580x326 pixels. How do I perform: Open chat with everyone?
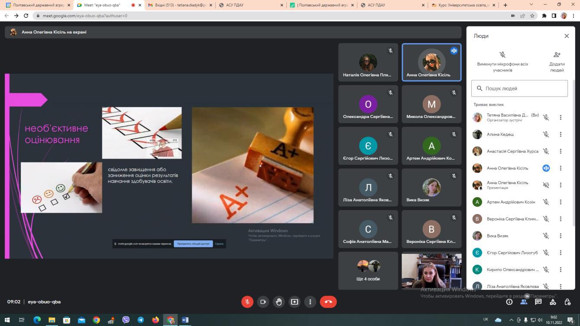coord(538,302)
